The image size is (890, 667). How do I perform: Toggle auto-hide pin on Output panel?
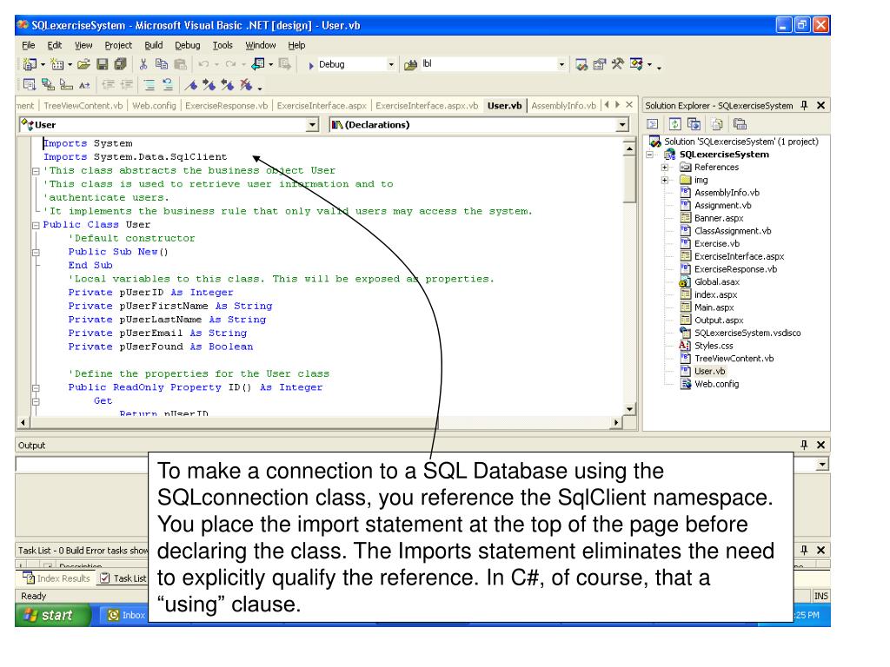click(804, 446)
